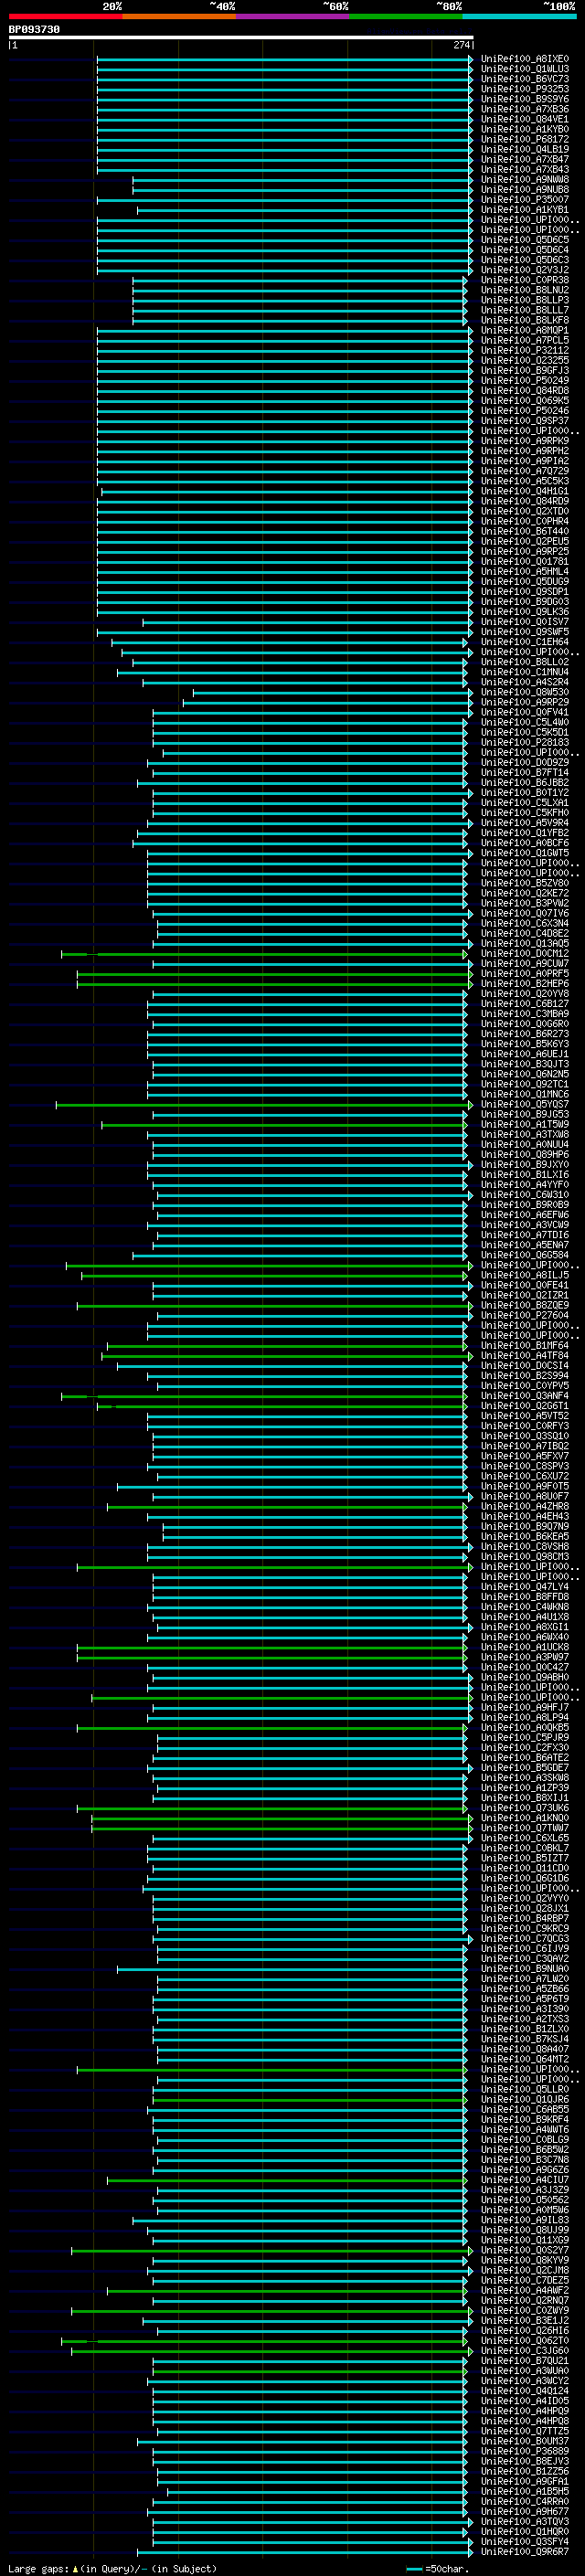Select hit label UniRef100_B1LXI6
585x2576 pixels.
pyautogui.click(x=525, y=1174)
